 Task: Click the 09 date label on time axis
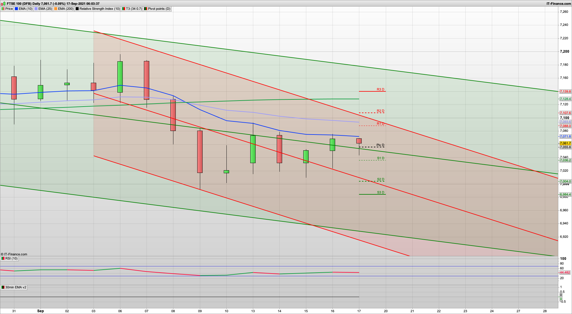(x=200, y=311)
